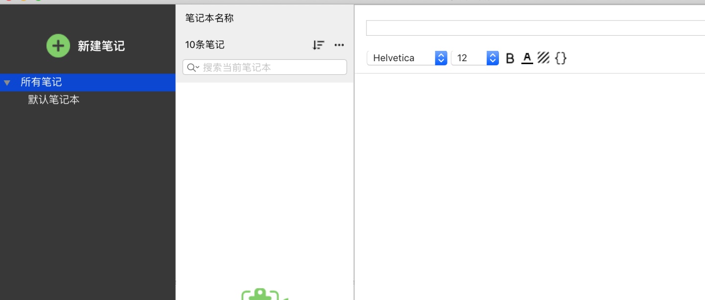Click the note title input field
This screenshot has height=300, width=705.
pyautogui.click(x=536, y=28)
